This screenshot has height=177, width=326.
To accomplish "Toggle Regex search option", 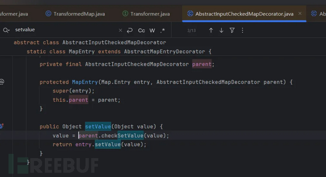I will [163, 30].
